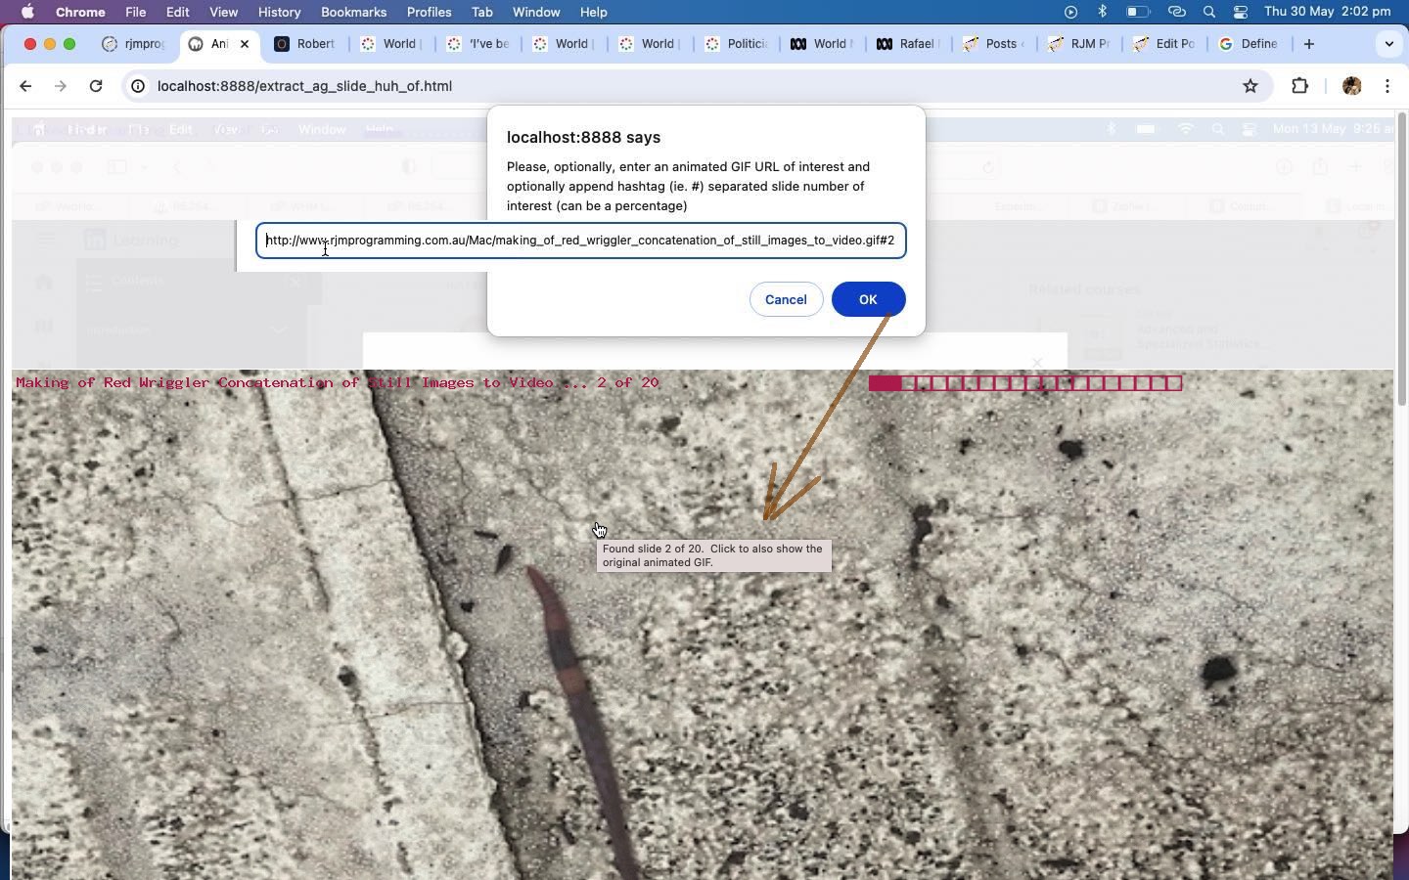Switch to the World tab with NN icon
Viewport: 1409px width, 880px height.
(823, 44)
